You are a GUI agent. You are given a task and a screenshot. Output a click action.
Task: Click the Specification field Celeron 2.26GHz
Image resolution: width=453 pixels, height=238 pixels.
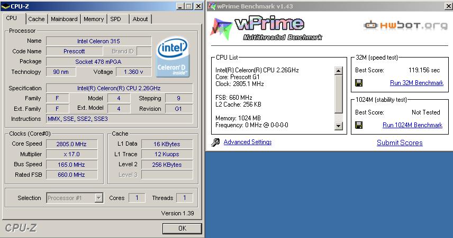119,88
